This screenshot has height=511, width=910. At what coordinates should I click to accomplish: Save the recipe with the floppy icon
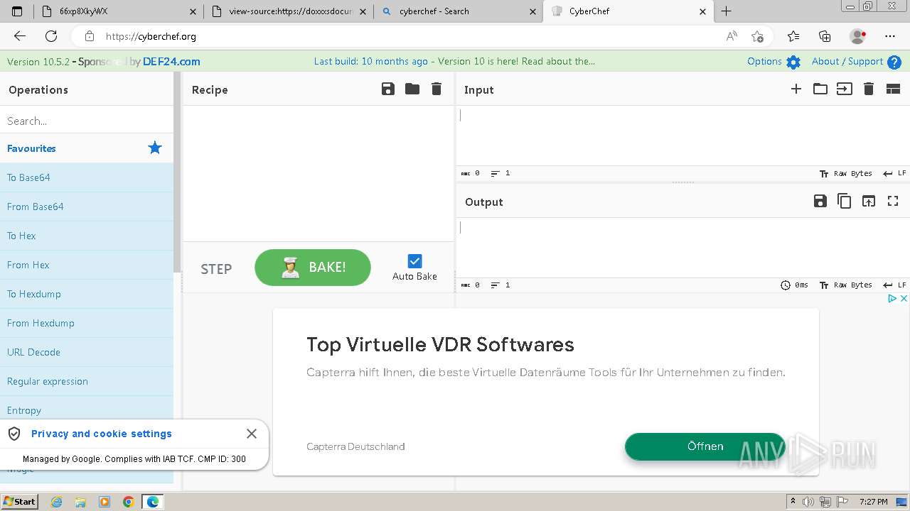click(387, 89)
